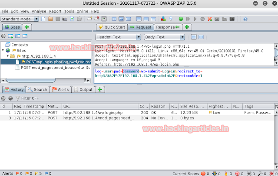This screenshot has width=278, height=176.
Task: Click the request header pane's down scroll arrow
Action: tap(276, 63)
